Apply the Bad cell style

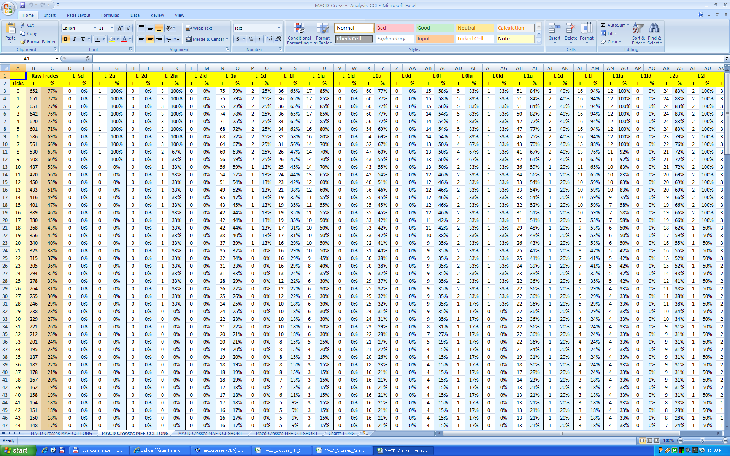(394, 28)
